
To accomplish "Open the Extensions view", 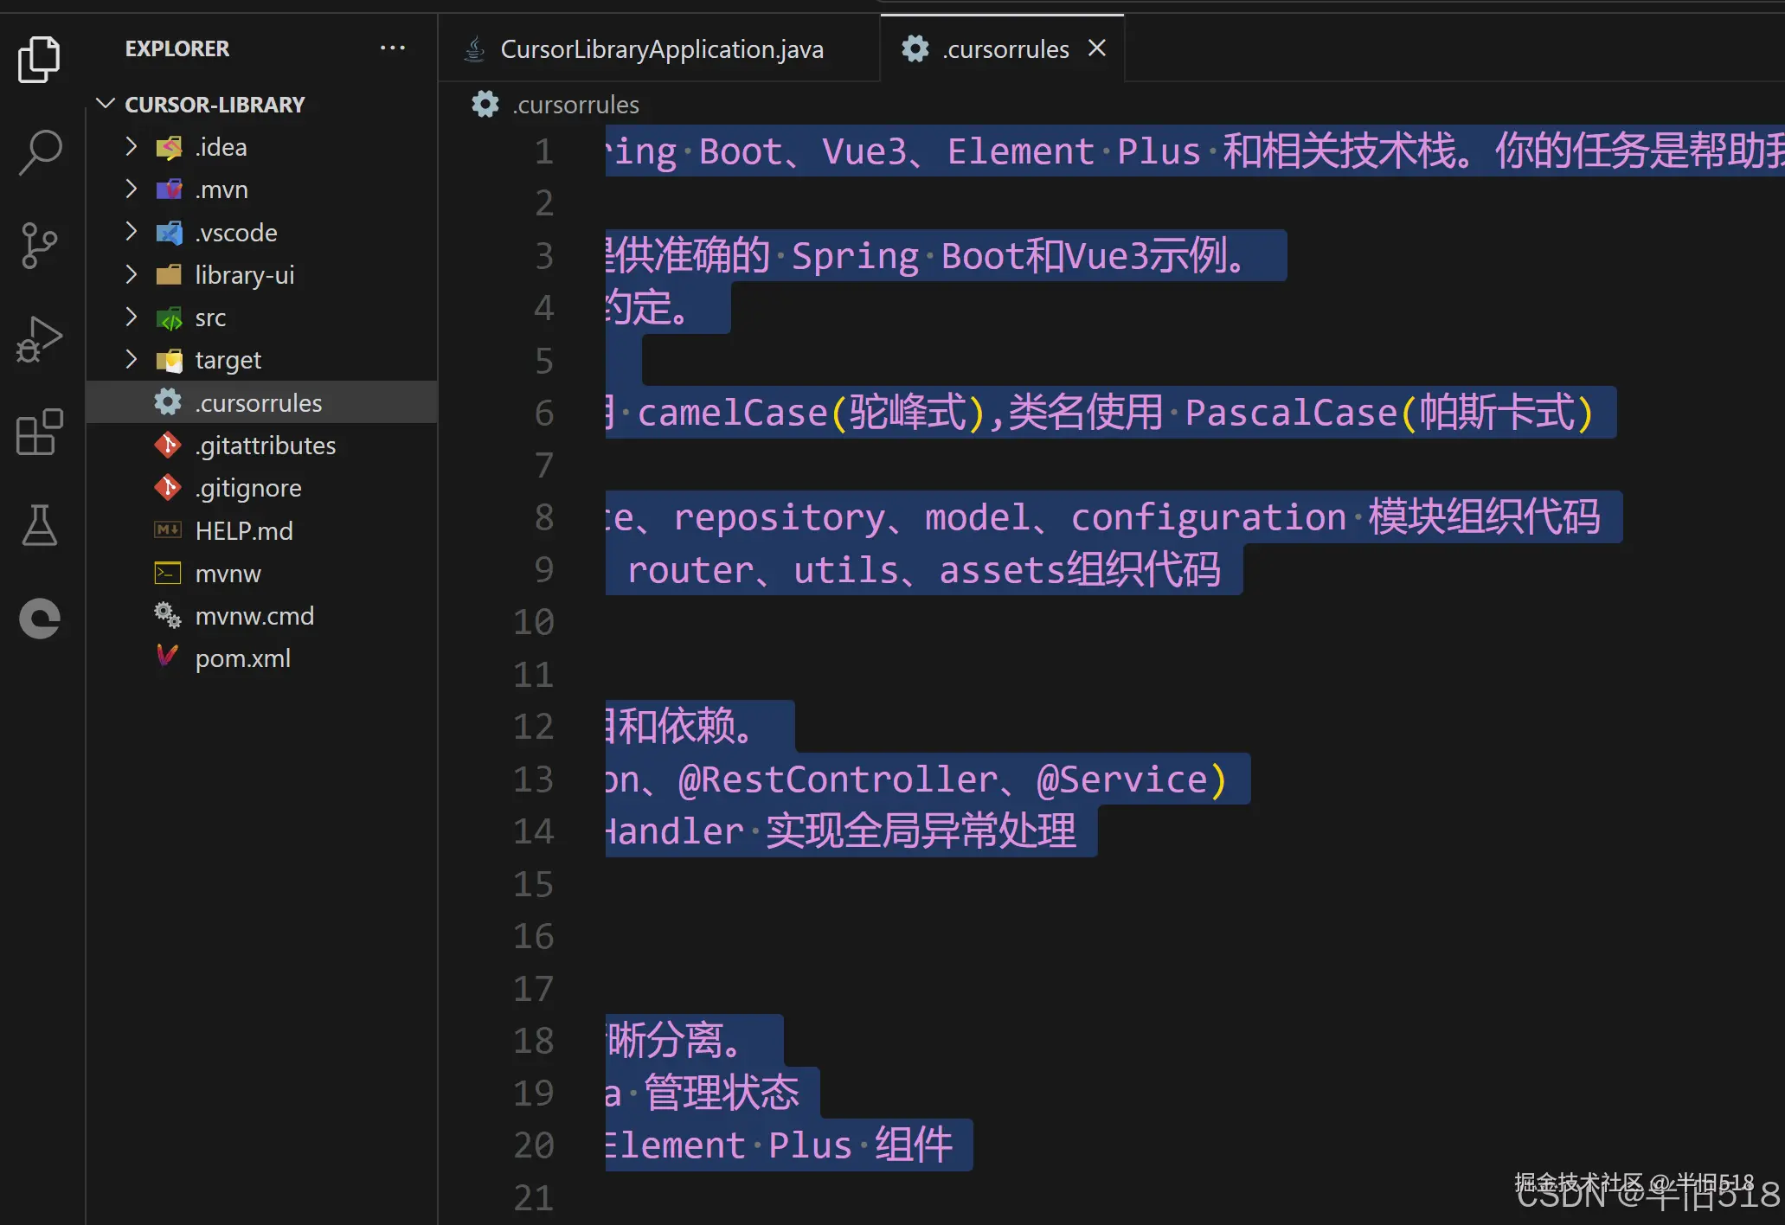I will coord(39,432).
